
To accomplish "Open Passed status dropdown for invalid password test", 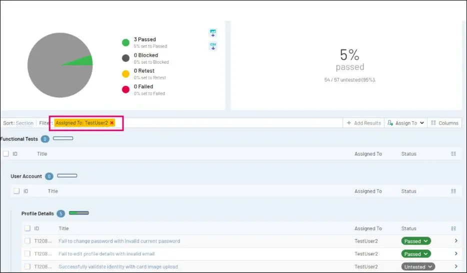I will tap(416, 241).
